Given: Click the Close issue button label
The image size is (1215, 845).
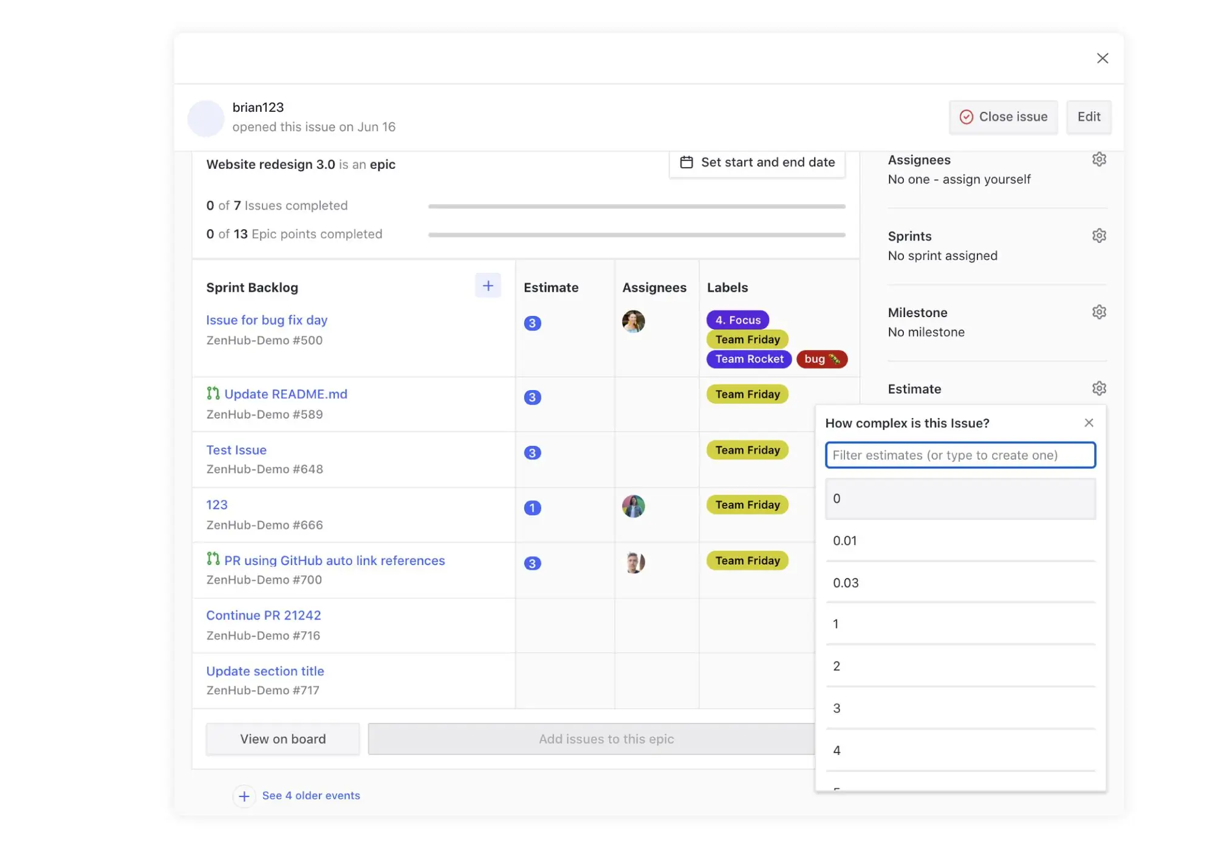Looking at the screenshot, I should point(1013,117).
